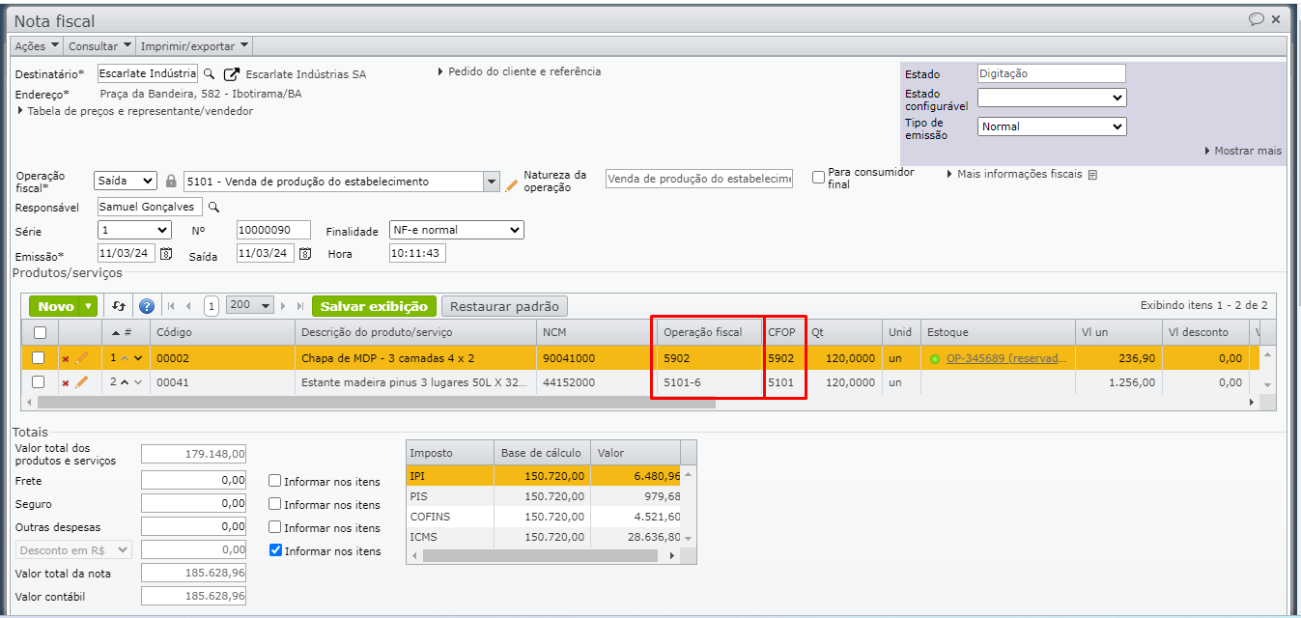The height and width of the screenshot is (618, 1301).
Task: Delete item row 00002 with red X
Action: click(66, 358)
